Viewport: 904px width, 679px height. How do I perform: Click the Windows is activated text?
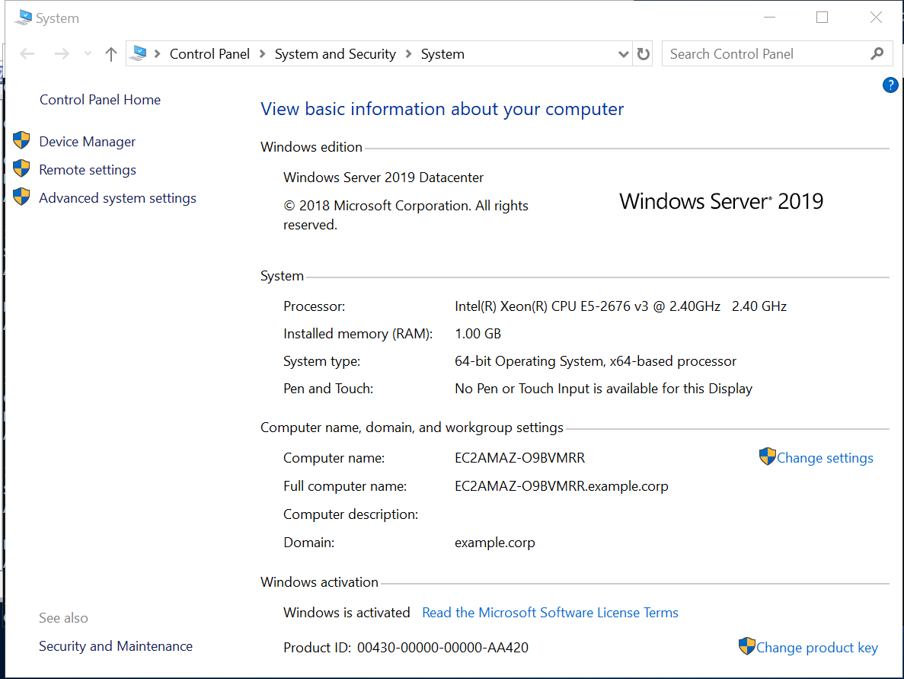point(347,613)
